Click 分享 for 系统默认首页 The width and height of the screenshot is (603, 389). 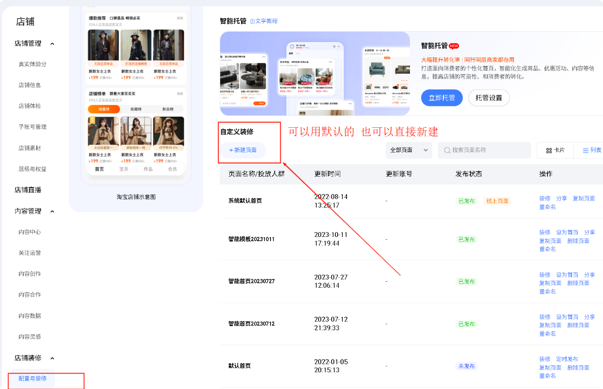(x=561, y=198)
